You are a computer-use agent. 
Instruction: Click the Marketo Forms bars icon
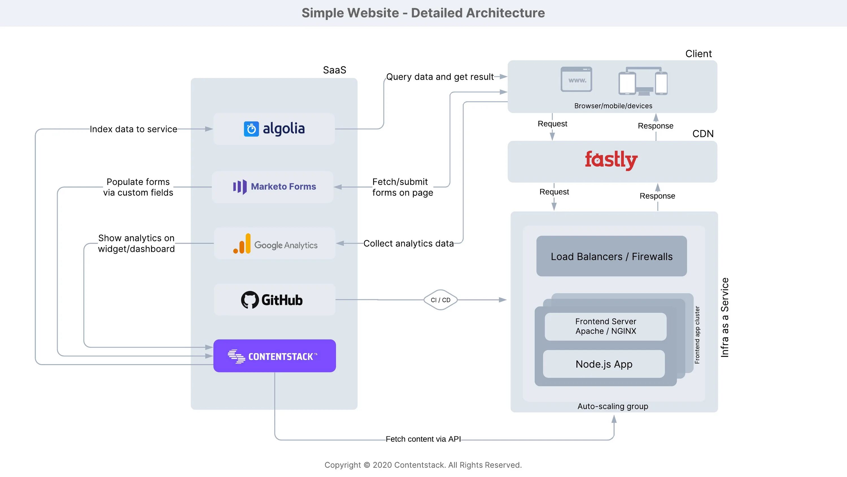click(x=240, y=187)
